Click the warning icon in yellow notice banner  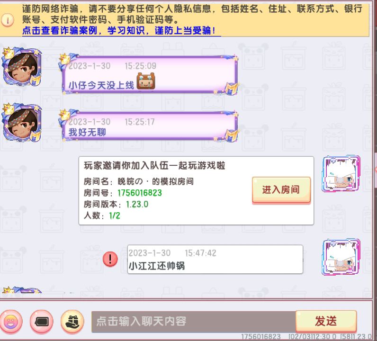pos(8,20)
